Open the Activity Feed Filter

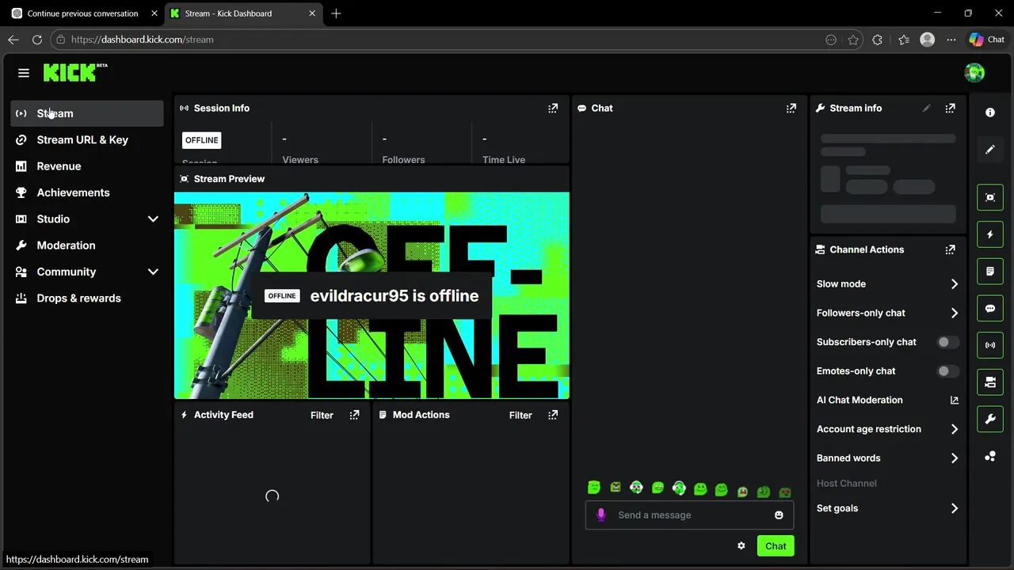tap(322, 415)
